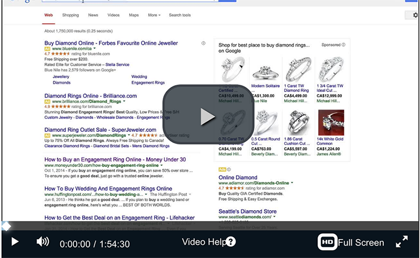Open the Diamonds sitelink under Blue Nile
This screenshot has height=258, width=420.
point(61,82)
